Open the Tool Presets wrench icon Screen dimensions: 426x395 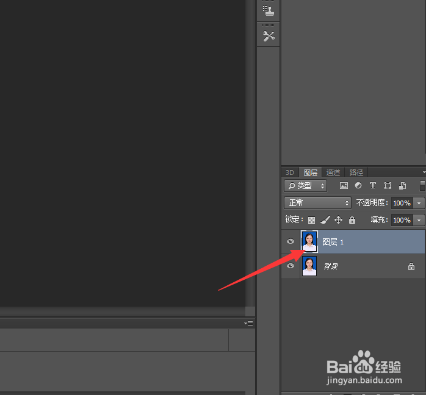pyautogui.click(x=269, y=36)
